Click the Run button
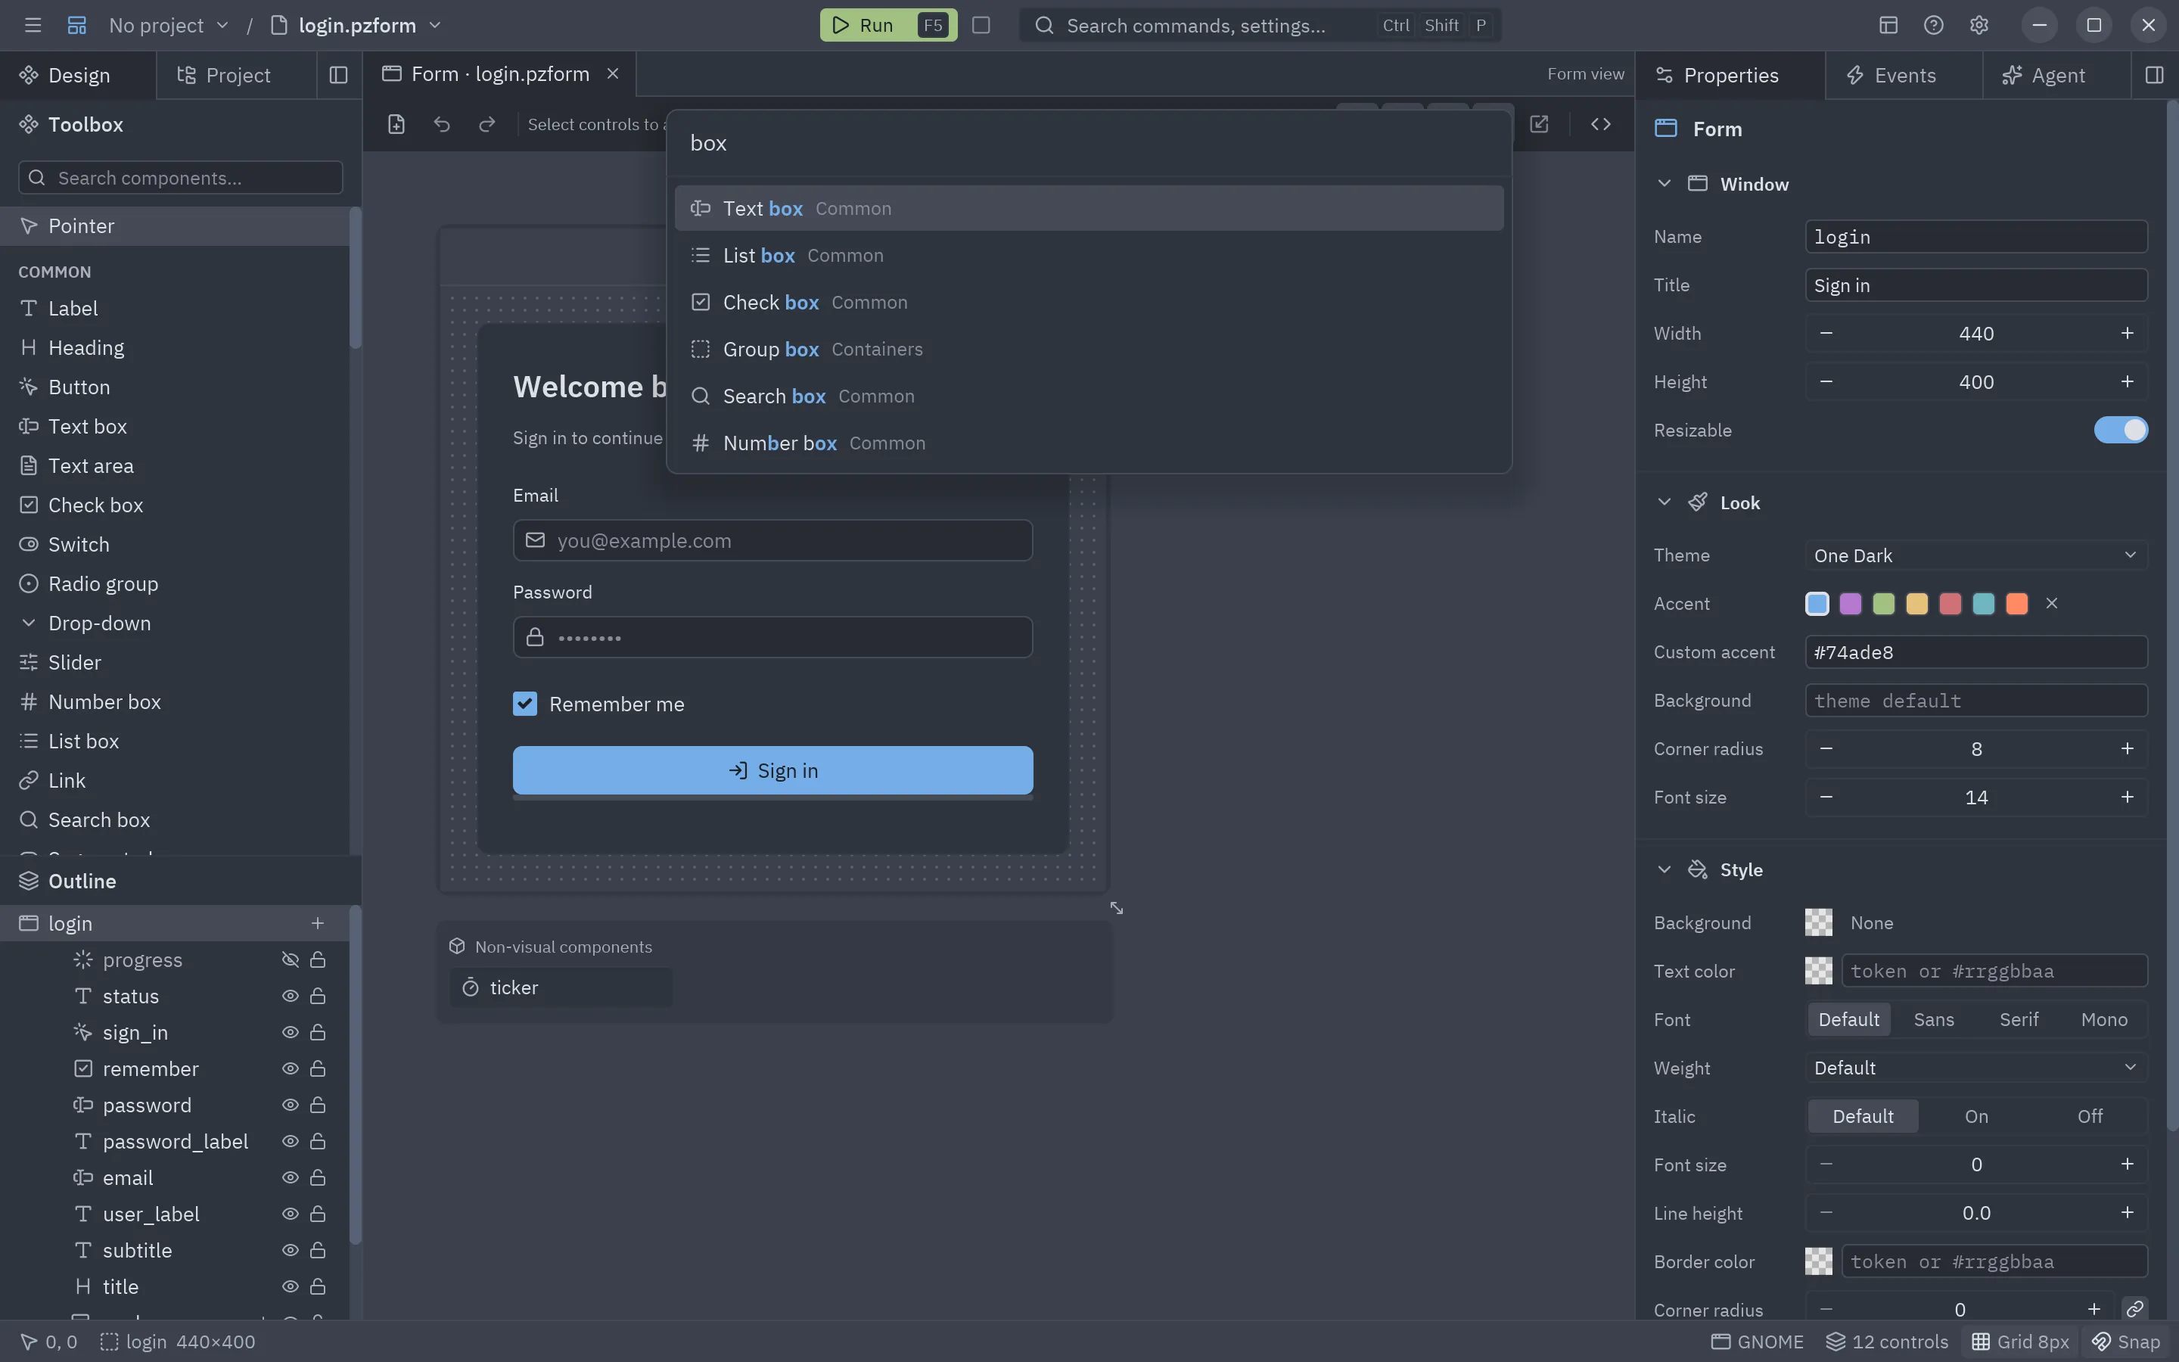This screenshot has width=2179, height=1362. pos(887,25)
